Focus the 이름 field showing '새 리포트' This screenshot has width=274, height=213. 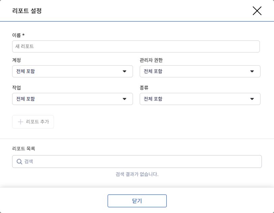click(136, 46)
